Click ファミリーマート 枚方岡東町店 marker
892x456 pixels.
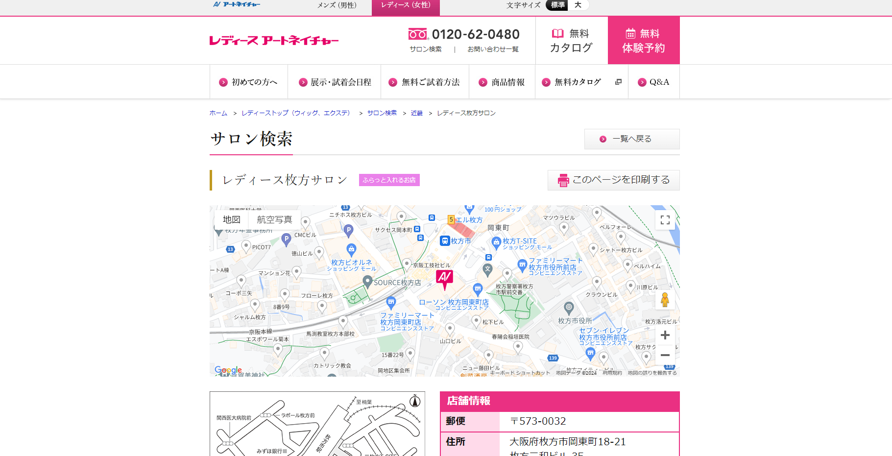point(391,302)
